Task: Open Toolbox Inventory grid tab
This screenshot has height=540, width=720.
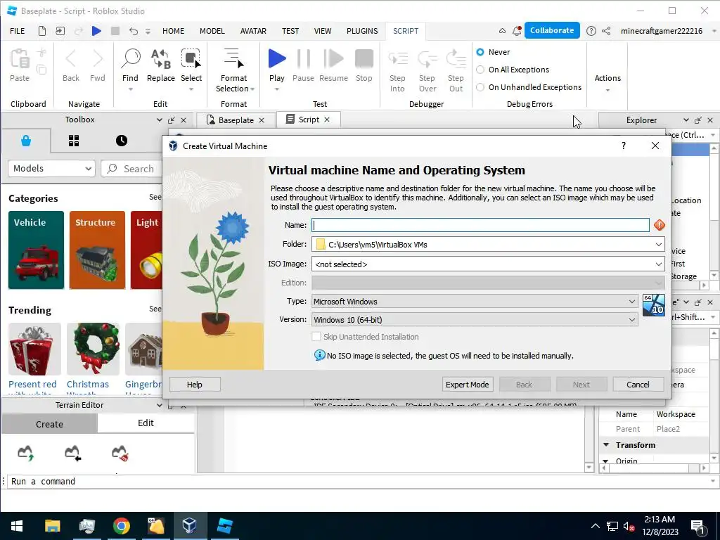Action: point(73,141)
